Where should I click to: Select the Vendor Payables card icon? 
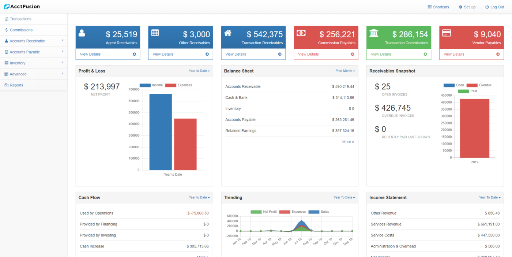tap(446, 33)
